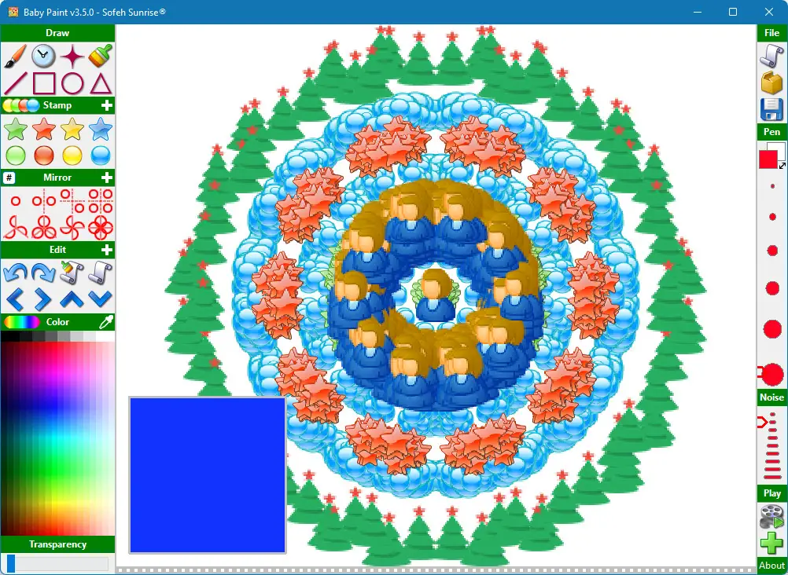Choose the blue ball stamp
This screenshot has width=788, height=575.
(101, 156)
